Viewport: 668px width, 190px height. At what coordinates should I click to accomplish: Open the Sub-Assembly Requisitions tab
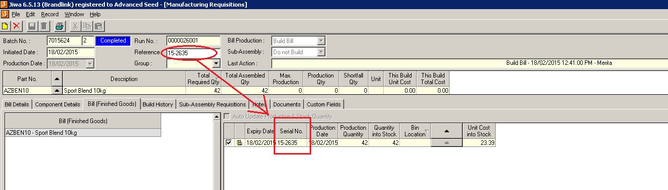coord(212,104)
